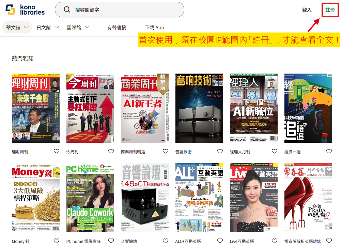Open the 理財周刊 magazine cover
This screenshot has width=342, height=248.
click(x=36, y=108)
